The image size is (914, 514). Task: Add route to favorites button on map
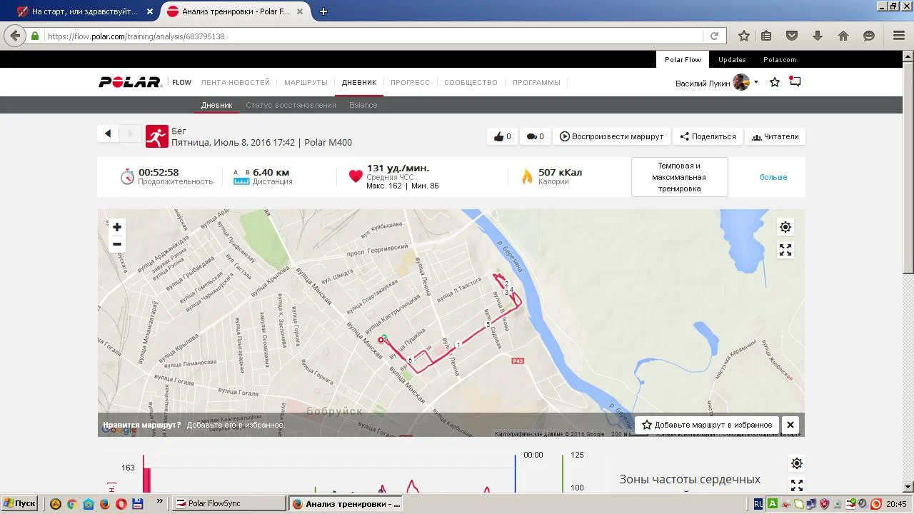(707, 425)
